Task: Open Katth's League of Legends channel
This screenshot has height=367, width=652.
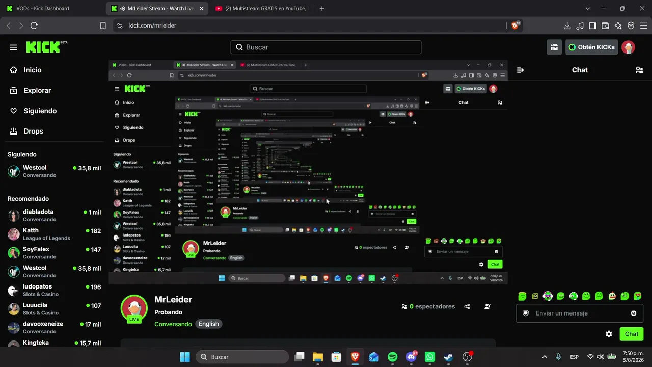Action: (x=54, y=234)
